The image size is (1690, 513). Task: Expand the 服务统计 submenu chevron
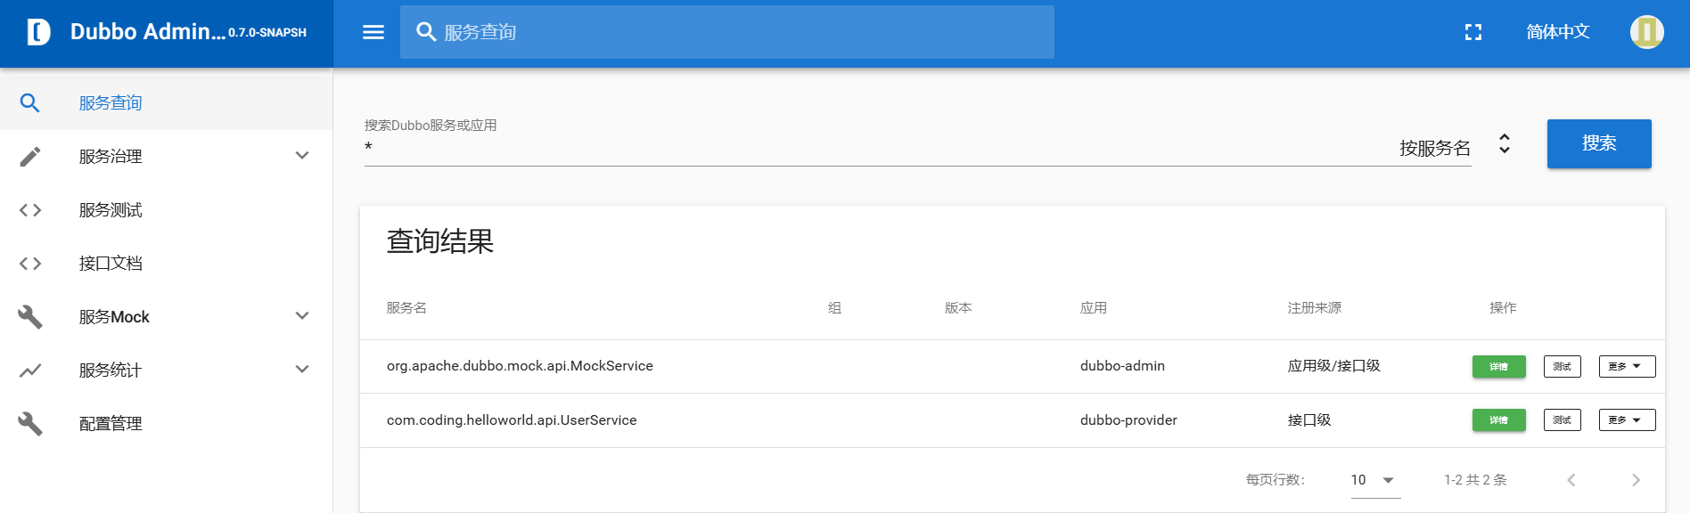pyautogui.click(x=302, y=370)
